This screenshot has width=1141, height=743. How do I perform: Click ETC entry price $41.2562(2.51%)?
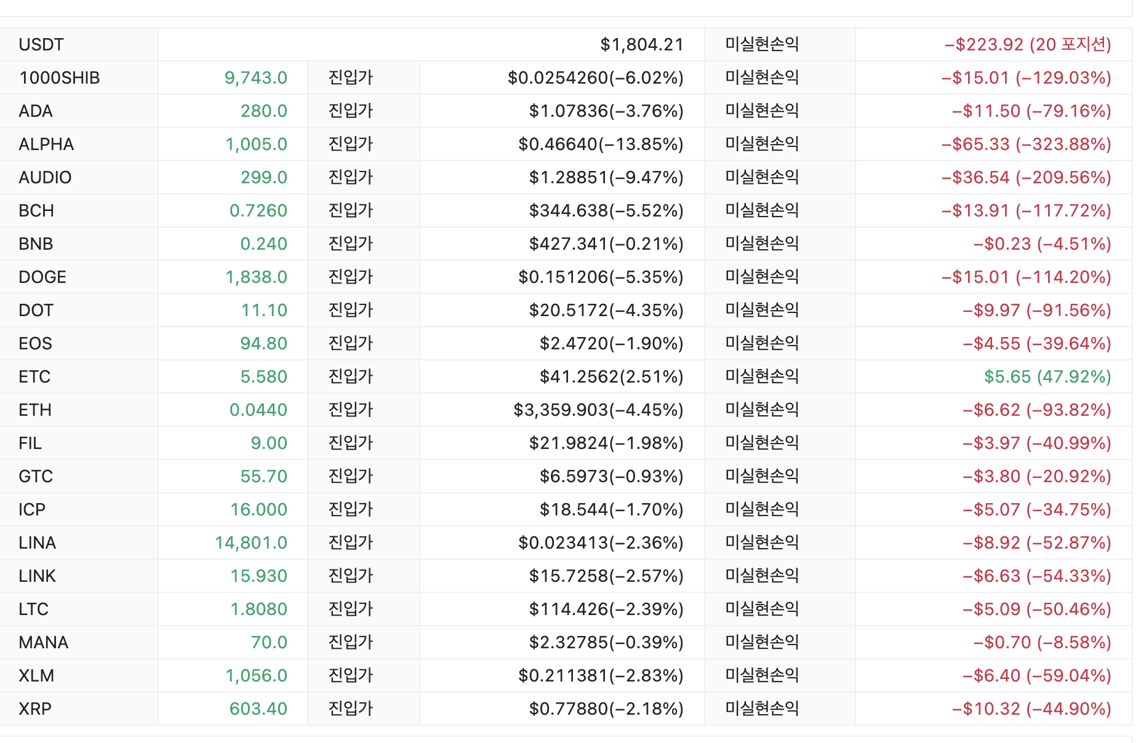[612, 377]
